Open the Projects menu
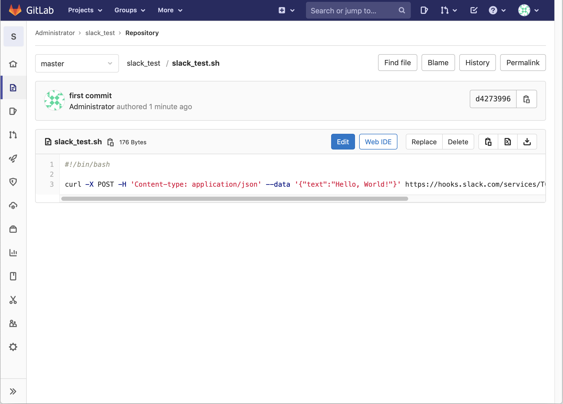563x404 pixels. click(x=85, y=10)
